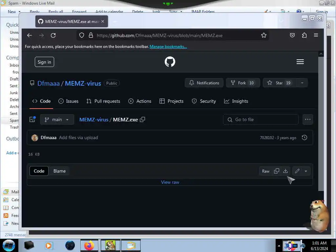Viewport: 336px width, 252px height.
Task: Click the clock showing 1:01 AM
Action: (319, 243)
